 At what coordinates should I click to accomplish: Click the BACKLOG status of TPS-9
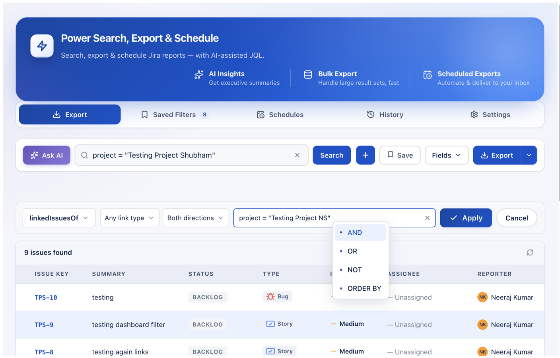pyautogui.click(x=208, y=325)
